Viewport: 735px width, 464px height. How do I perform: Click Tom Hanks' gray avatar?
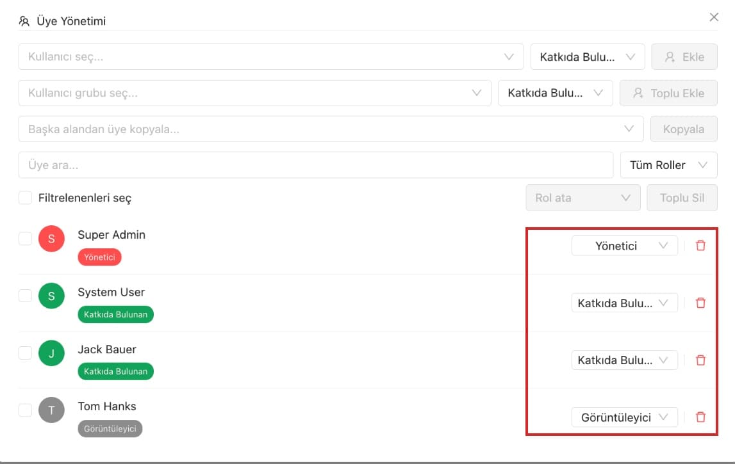[51, 410]
